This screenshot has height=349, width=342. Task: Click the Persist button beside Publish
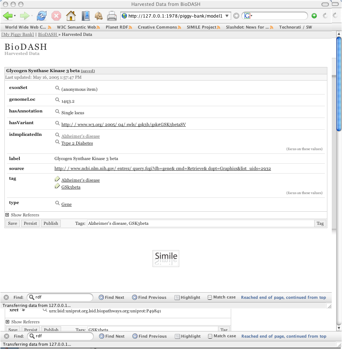point(30,223)
